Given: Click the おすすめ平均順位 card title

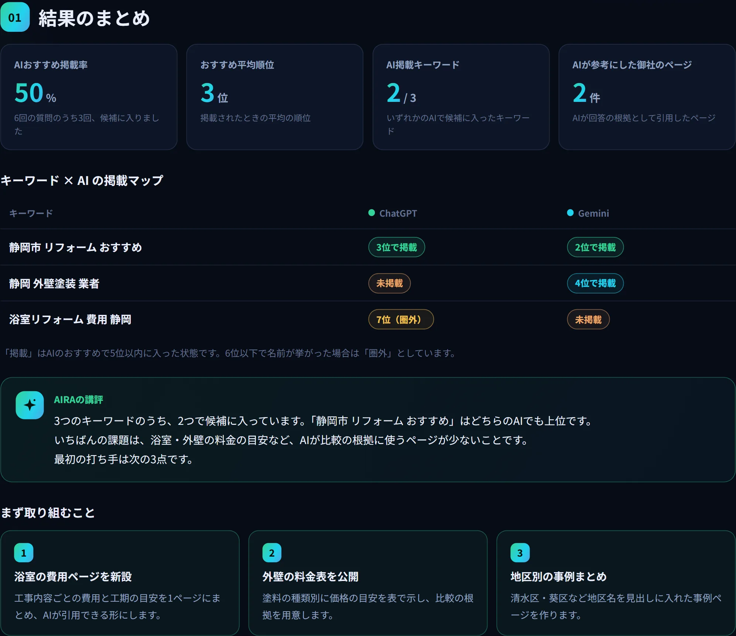Looking at the screenshot, I should click(x=237, y=65).
